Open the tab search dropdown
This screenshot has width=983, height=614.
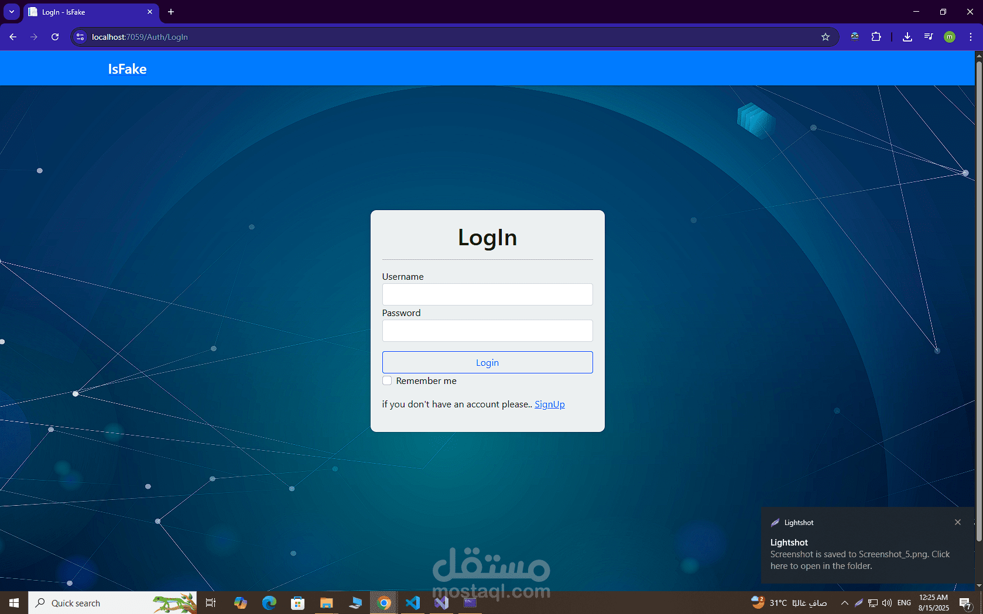pyautogui.click(x=12, y=12)
